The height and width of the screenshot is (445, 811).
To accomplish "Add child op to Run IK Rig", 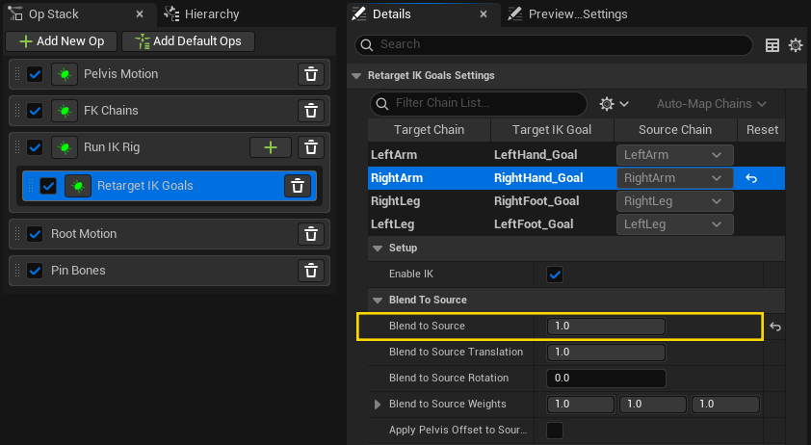I will [271, 147].
